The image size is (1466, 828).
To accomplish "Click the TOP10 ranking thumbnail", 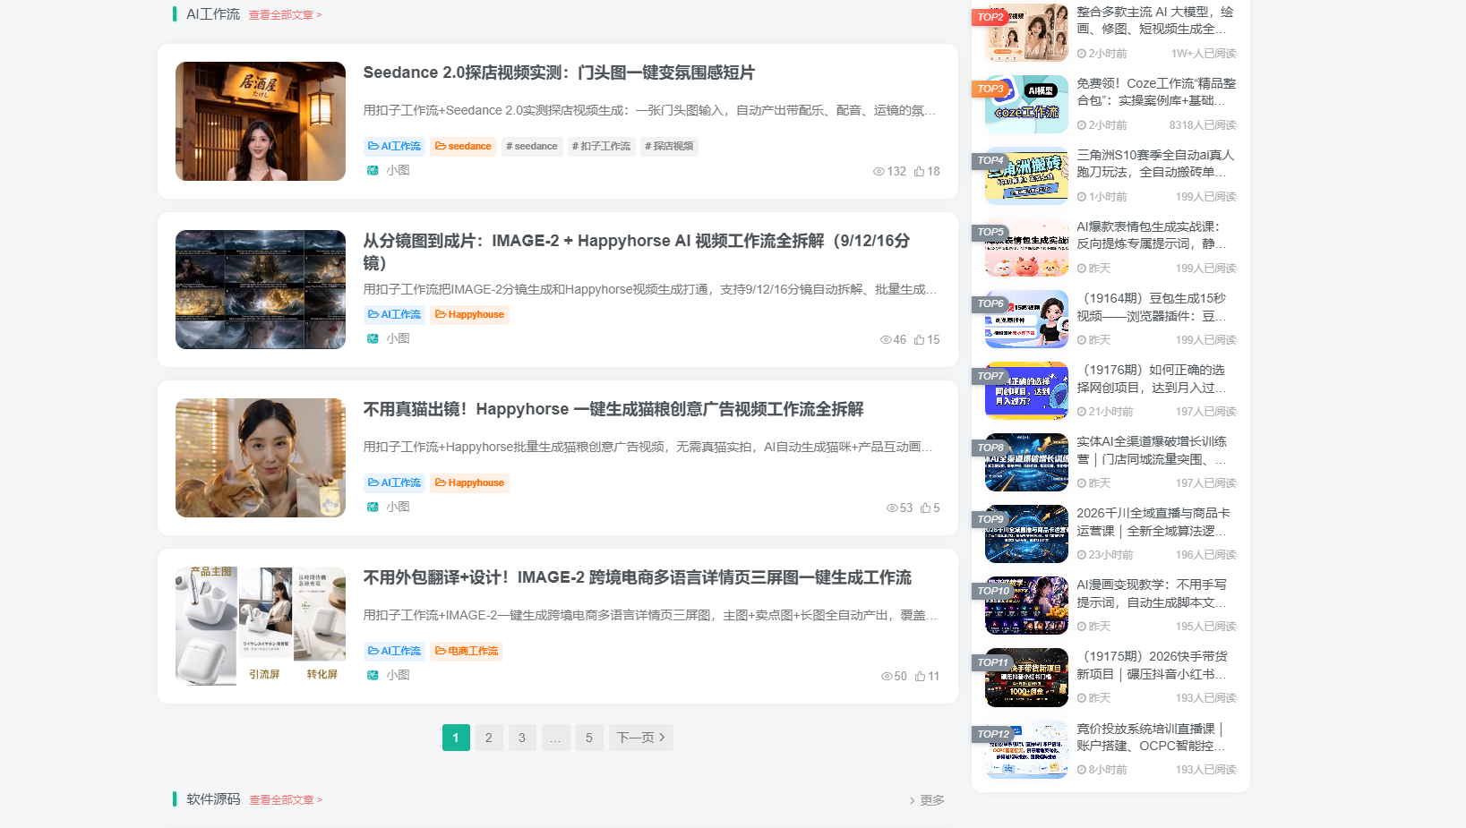I will tap(1026, 605).
